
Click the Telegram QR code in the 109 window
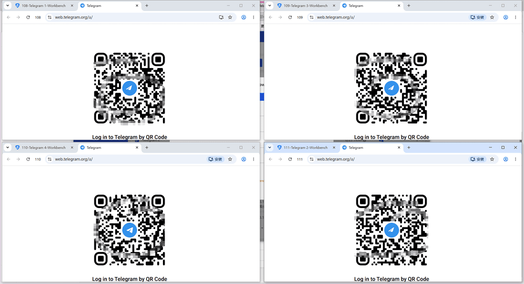coord(391,88)
